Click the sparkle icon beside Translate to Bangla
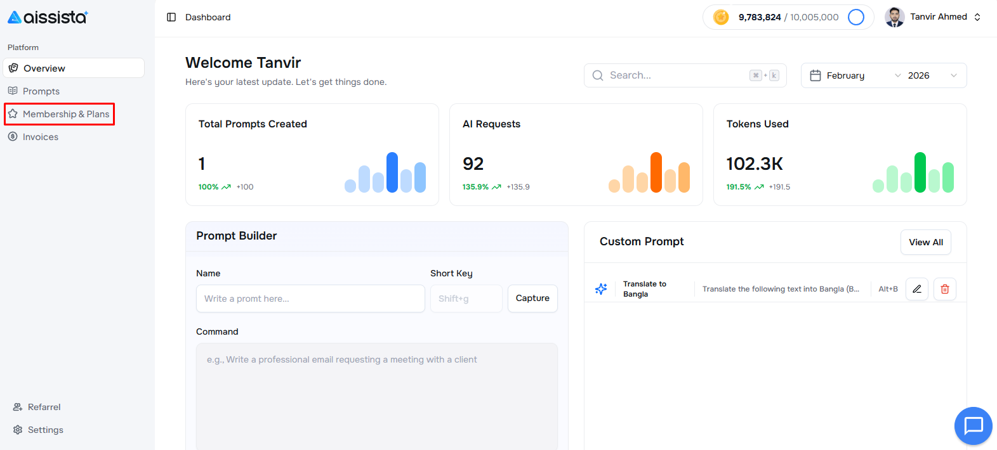 [601, 289]
